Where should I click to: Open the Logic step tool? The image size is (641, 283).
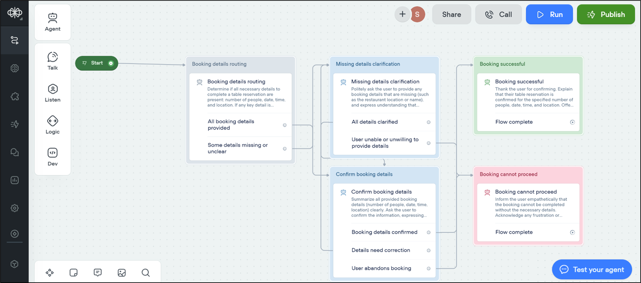(x=53, y=125)
